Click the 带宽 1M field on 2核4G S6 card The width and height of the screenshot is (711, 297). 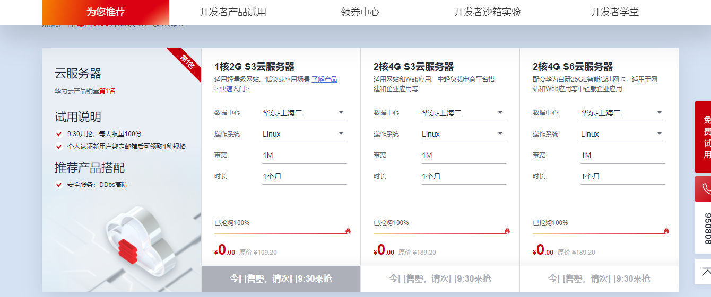tap(622, 155)
